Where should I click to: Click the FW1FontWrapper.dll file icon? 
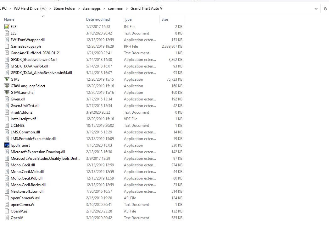click(7, 40)
